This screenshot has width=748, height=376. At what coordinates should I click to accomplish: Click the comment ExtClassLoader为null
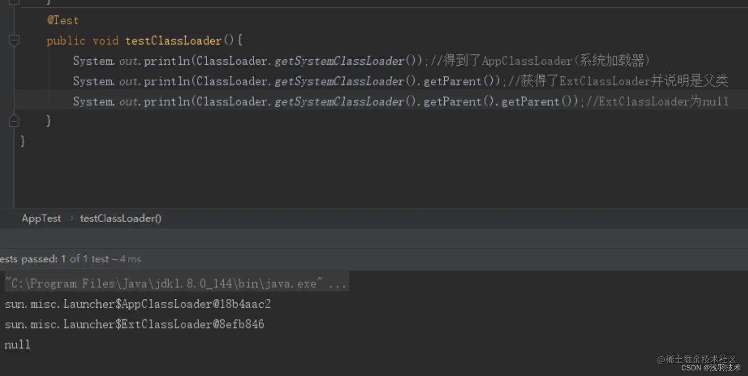[x=657, y=101]
